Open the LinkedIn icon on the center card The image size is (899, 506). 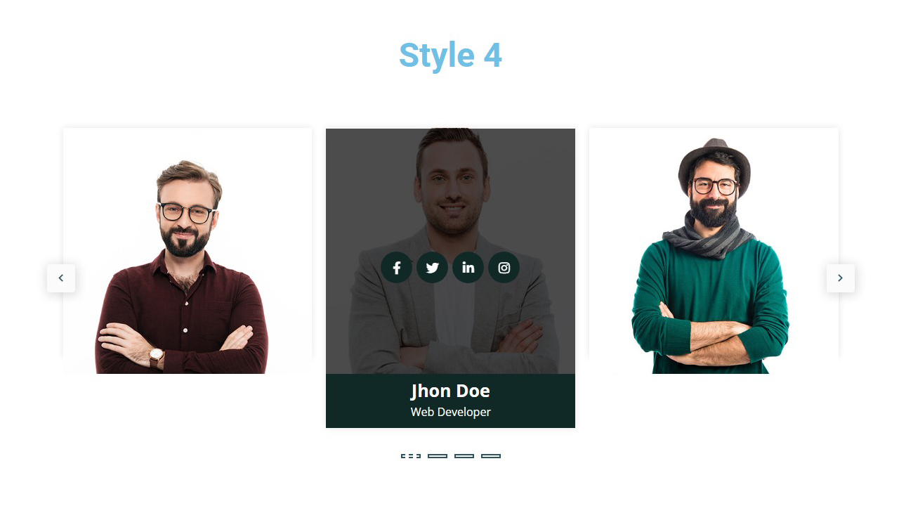[468, 268]
